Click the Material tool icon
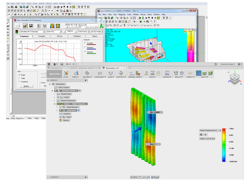The height and width of the screenshot is (182, 249). point(87,73)
